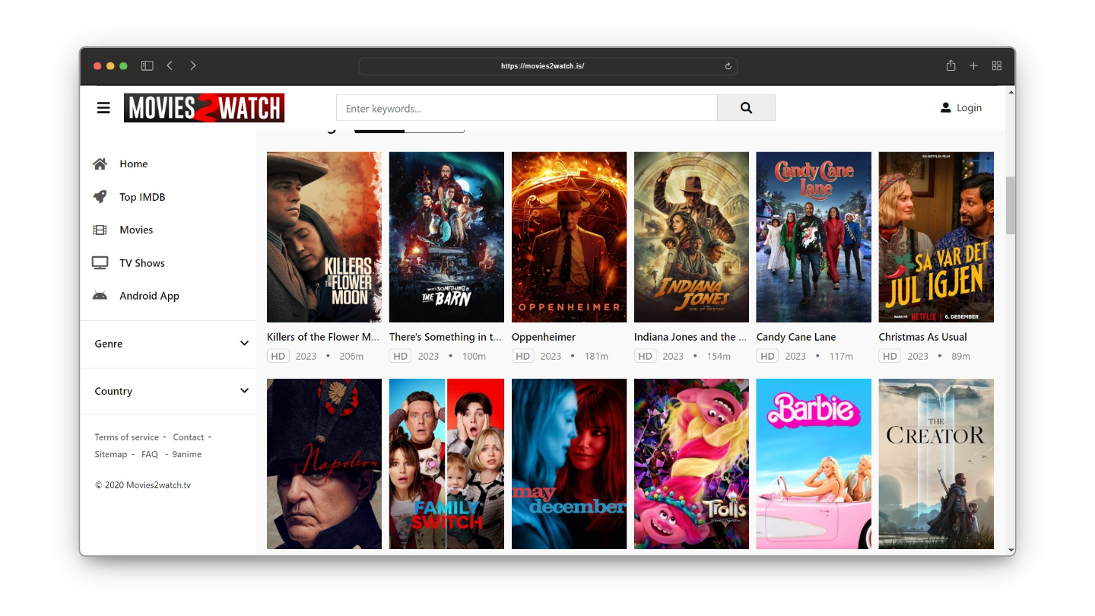
Task: Show the browser tab overview grid
Action: [997, 66]
